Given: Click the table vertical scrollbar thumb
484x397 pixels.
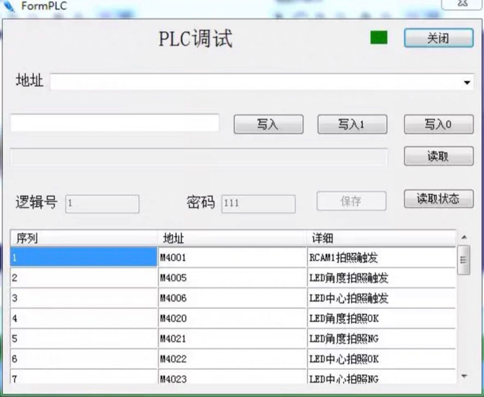Looking at the screenshot, I should coord(464,260).
